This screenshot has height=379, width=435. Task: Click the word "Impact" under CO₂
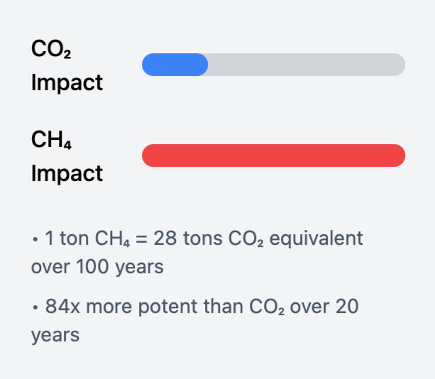point(67,82)
